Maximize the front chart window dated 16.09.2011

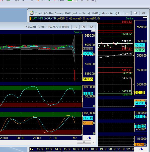point(83,27)
